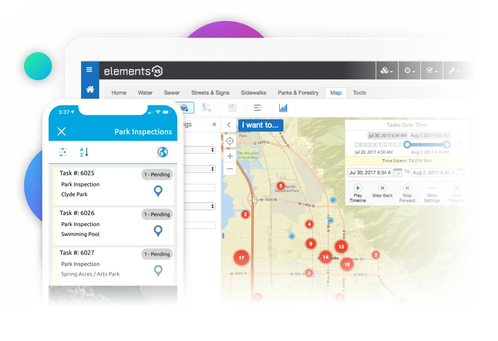The width and height of the screenshot is (498, 341).
Task: Open the clock history dropdown in the header
Action: click(x=409, y=70)
